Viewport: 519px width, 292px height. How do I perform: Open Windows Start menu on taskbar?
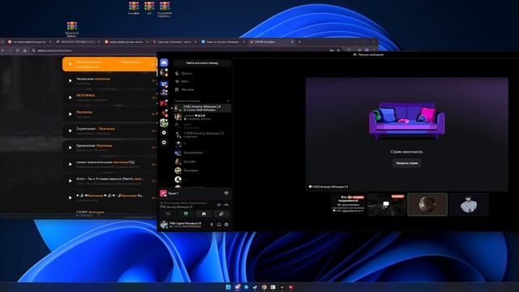pos(228,287)
